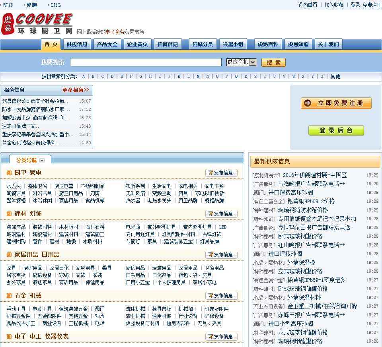The image size is (382, 347).
Task: Click the 搜索 button
Action: pos(273,62)
